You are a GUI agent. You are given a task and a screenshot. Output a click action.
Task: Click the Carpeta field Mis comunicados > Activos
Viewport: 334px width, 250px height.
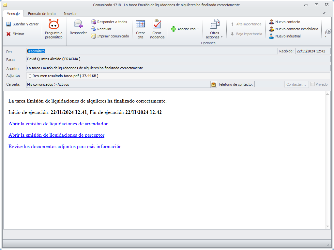click(x=118, y=84)
